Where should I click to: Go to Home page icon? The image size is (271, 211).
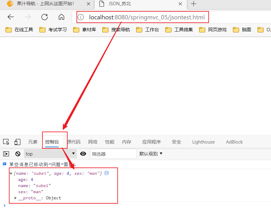[x=61, y=17]
